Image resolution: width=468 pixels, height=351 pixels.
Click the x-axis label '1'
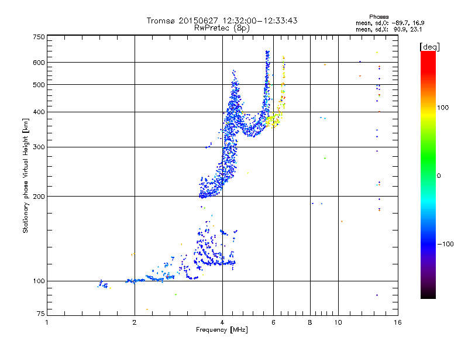click(47, 322)
